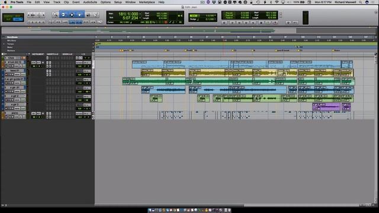Select the Grabber tool

[79, 15]
